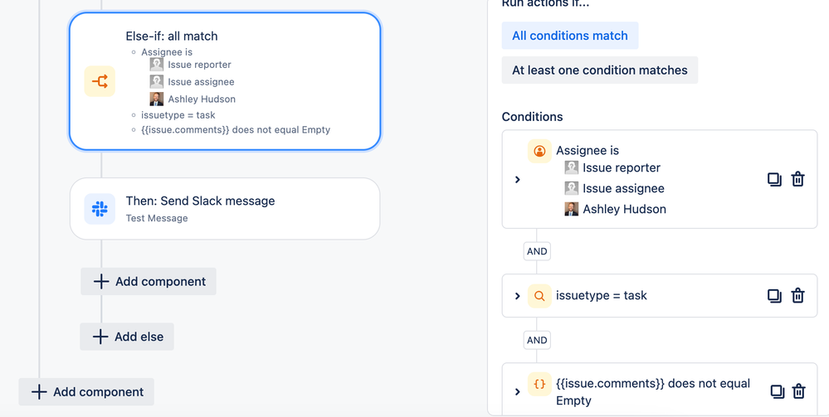Click Add component under Slack action
The height and width of the screenshot is (417, 829).
tap(149, 281)
